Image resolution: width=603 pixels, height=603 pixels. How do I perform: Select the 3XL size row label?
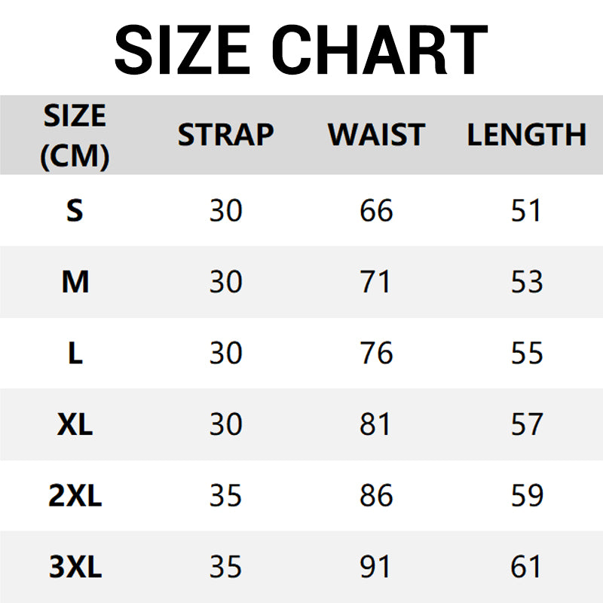pyautogui.click(x=75, y=566)
